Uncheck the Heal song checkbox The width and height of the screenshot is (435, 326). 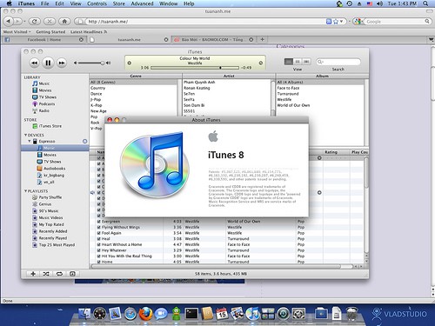[x=99, y=239]
